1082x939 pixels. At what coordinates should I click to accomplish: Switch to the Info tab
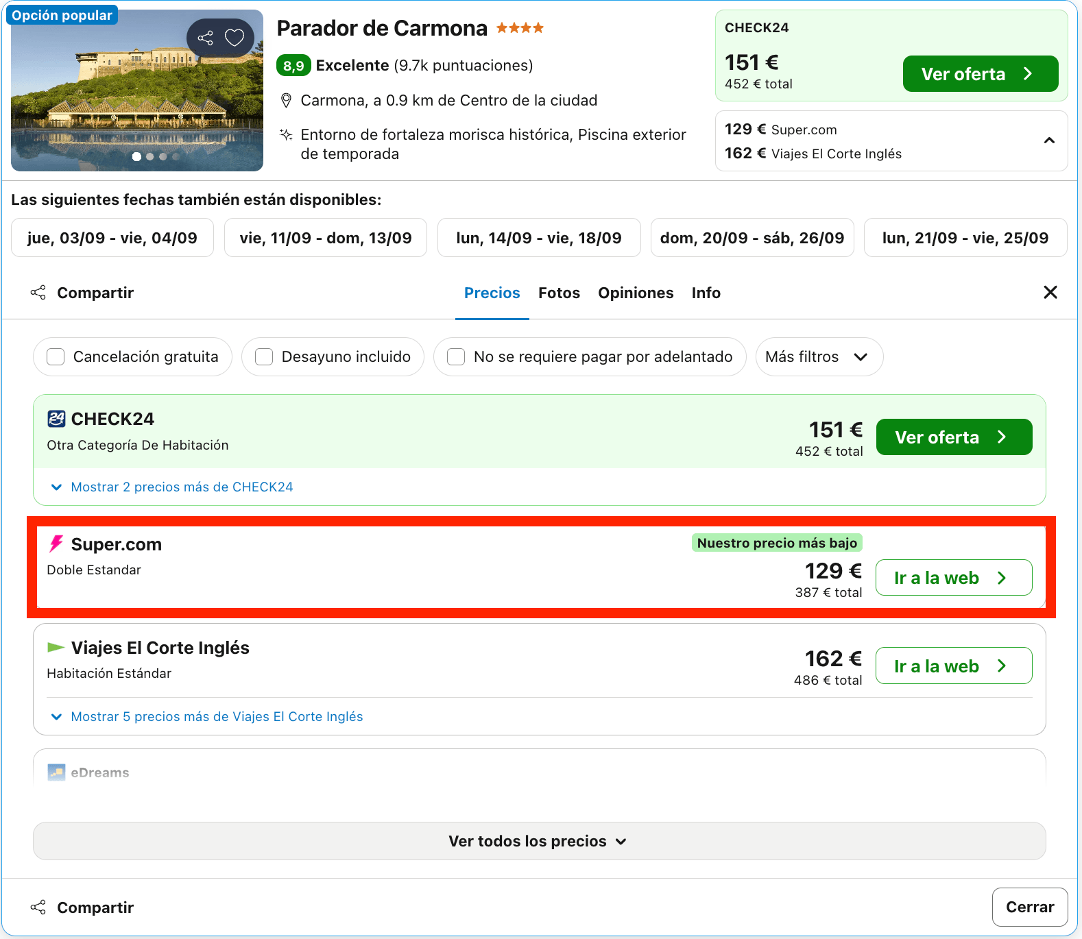[x=706, y=293]
